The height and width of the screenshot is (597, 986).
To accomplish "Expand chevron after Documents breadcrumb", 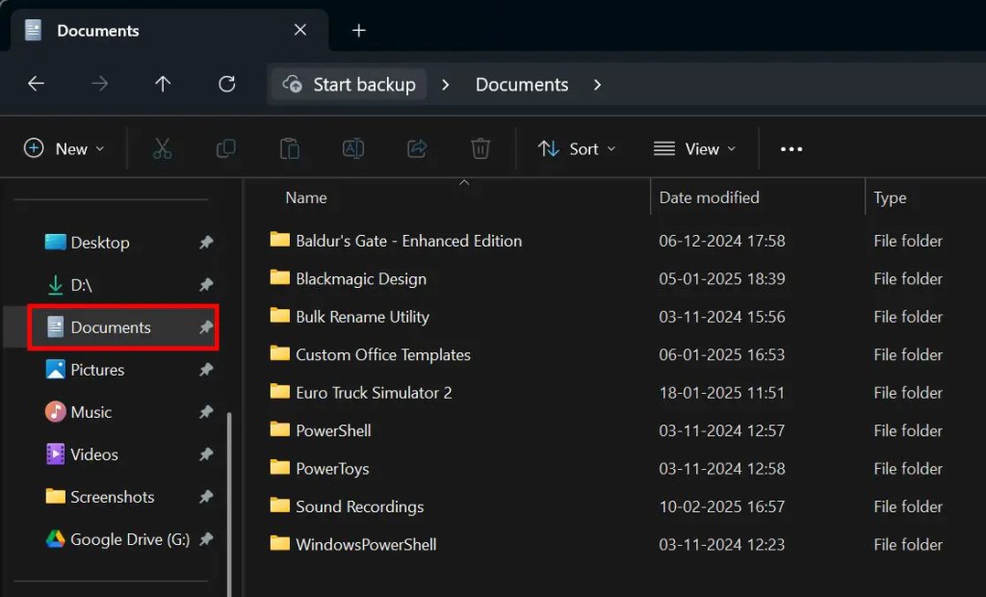I will click(597, 85).
